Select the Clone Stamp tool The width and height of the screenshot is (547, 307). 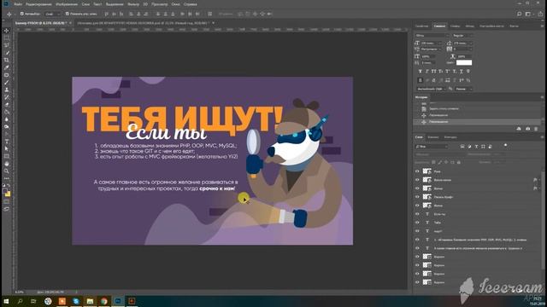7,90
